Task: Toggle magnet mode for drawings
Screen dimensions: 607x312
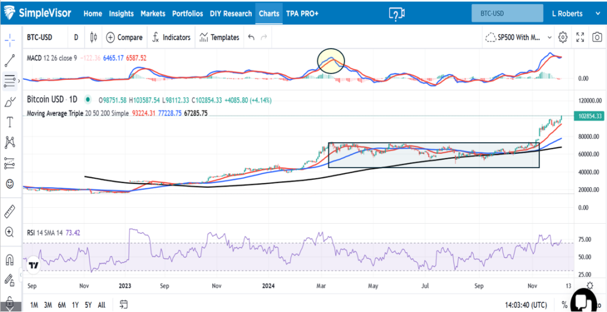Action: [10, 259]
